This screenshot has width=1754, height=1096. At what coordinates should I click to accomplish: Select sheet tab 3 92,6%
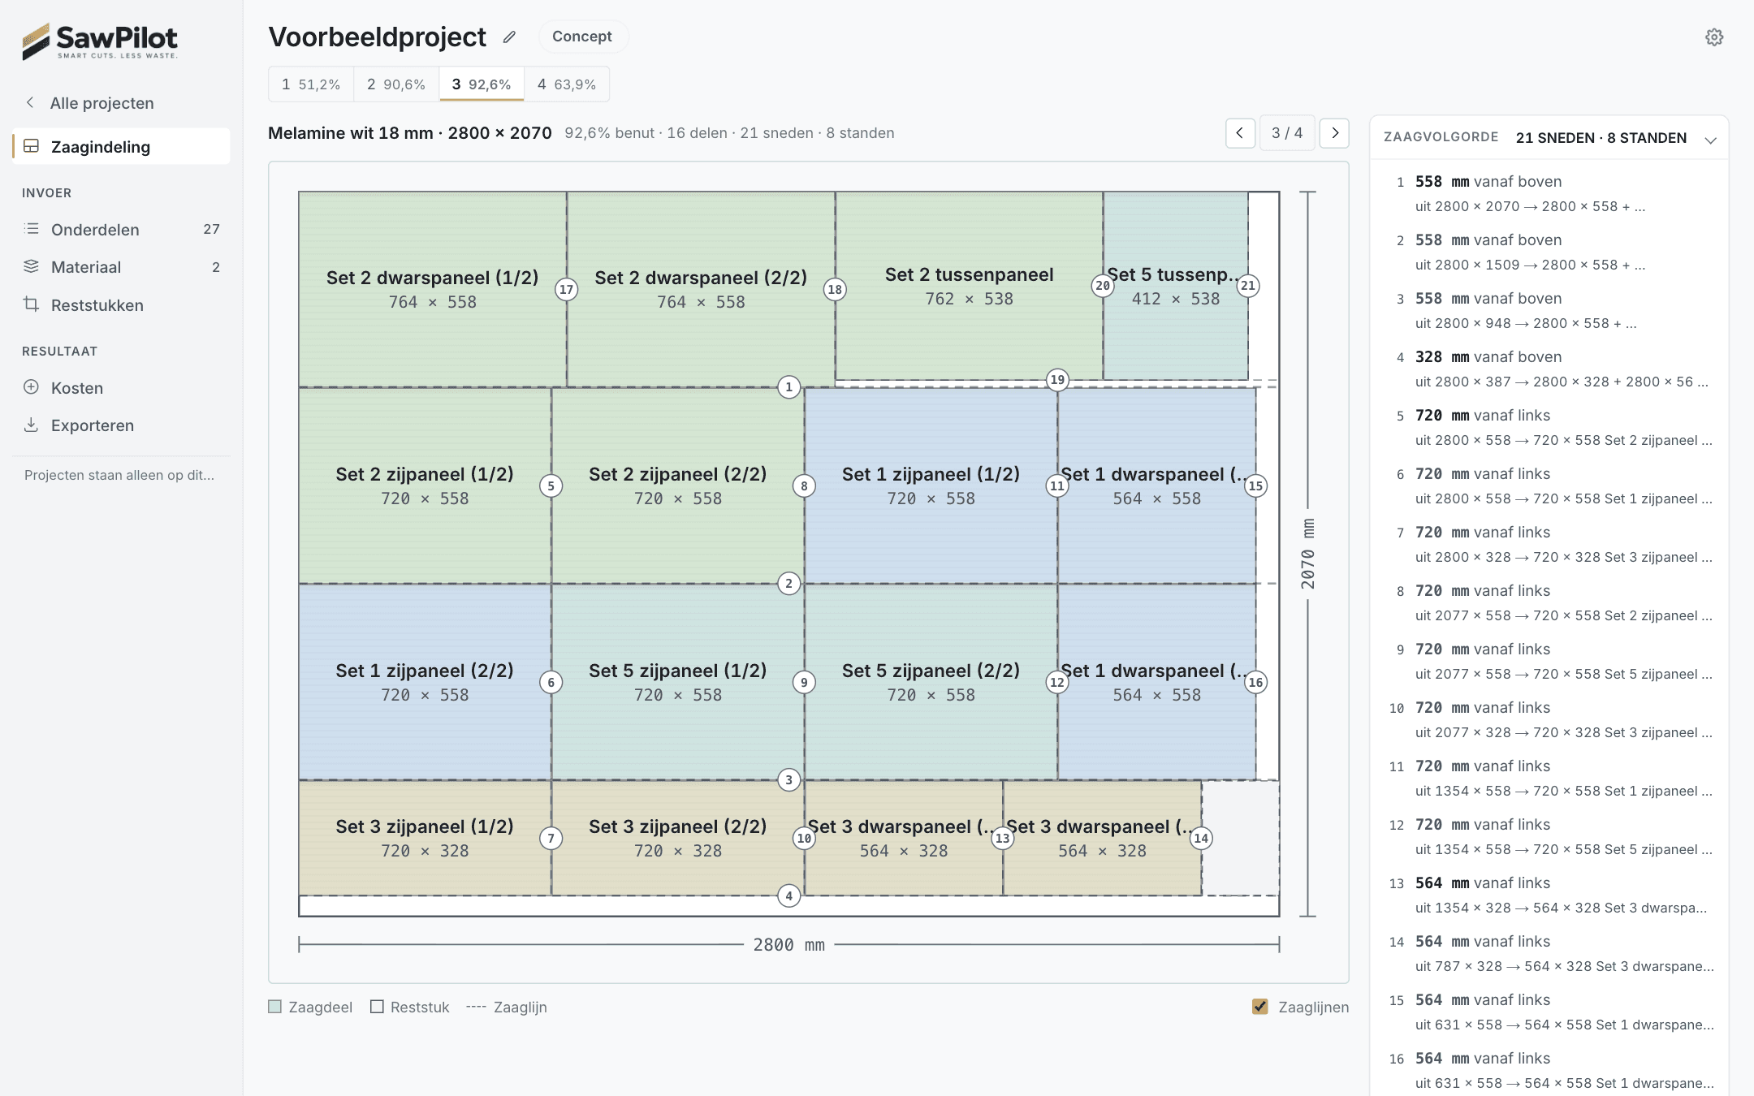[x=482, y=84]
